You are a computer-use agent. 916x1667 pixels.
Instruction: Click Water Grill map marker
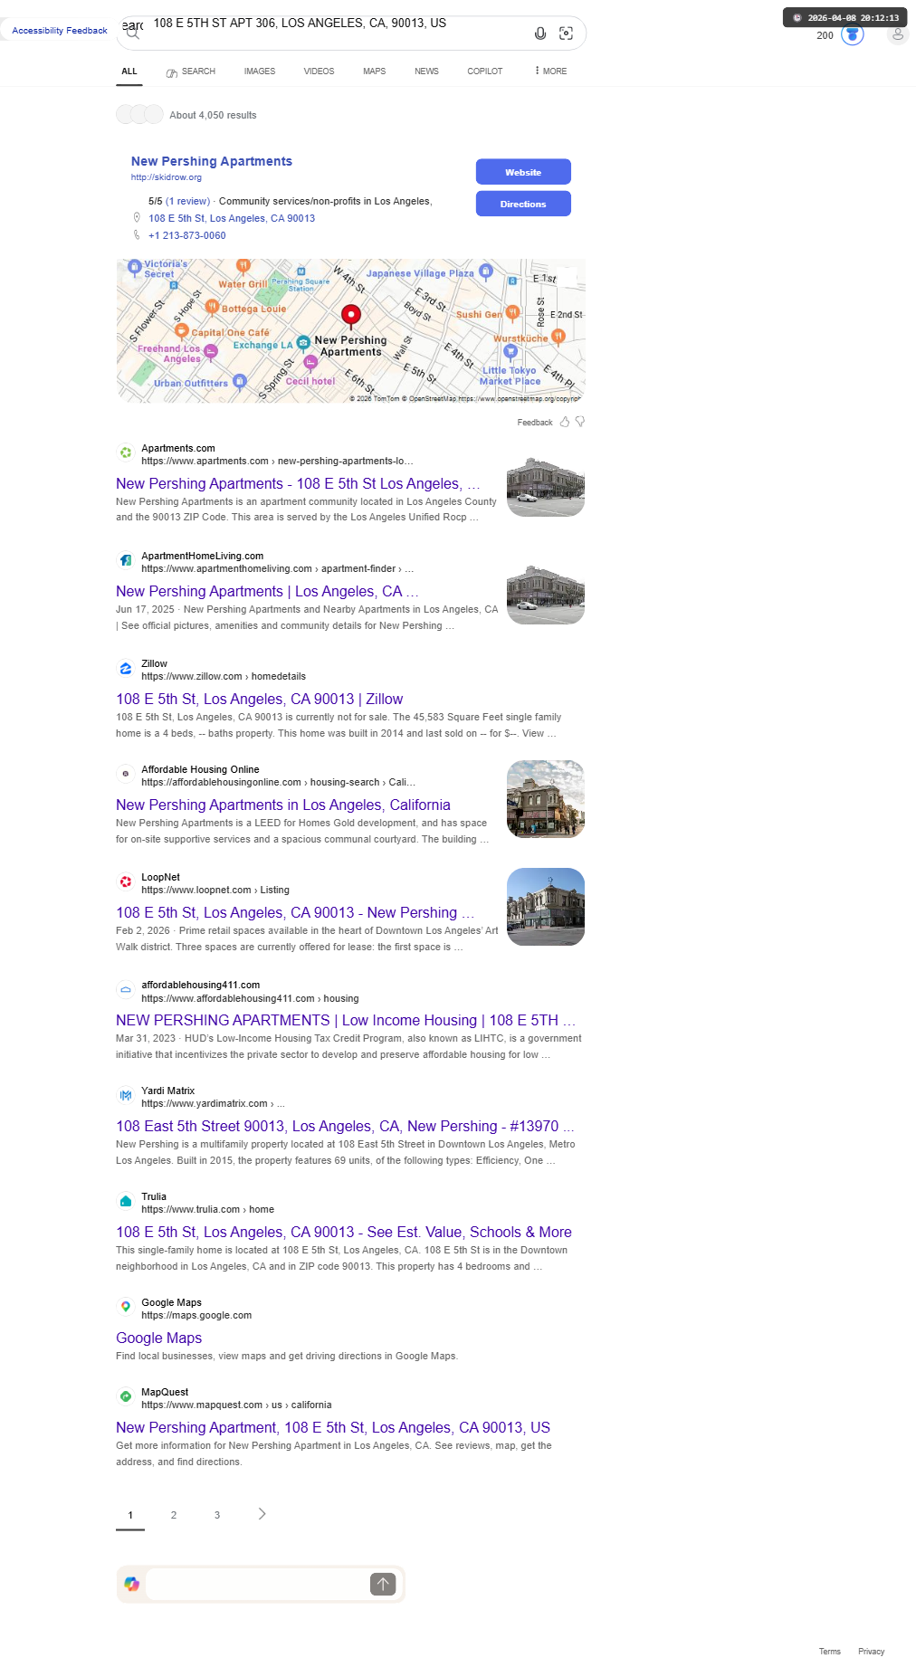(x=243, y=266)
